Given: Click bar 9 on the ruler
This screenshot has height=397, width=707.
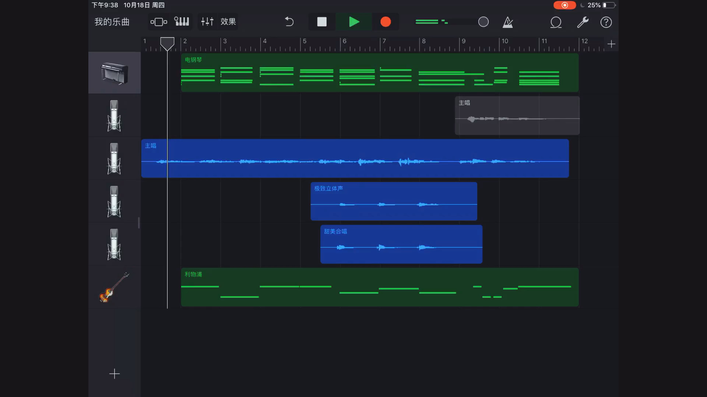Looking at the screenshot, I should tap(464, 41).
